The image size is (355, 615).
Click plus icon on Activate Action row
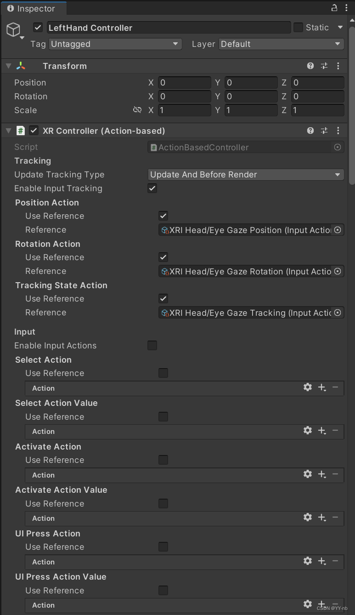(322, 474)
